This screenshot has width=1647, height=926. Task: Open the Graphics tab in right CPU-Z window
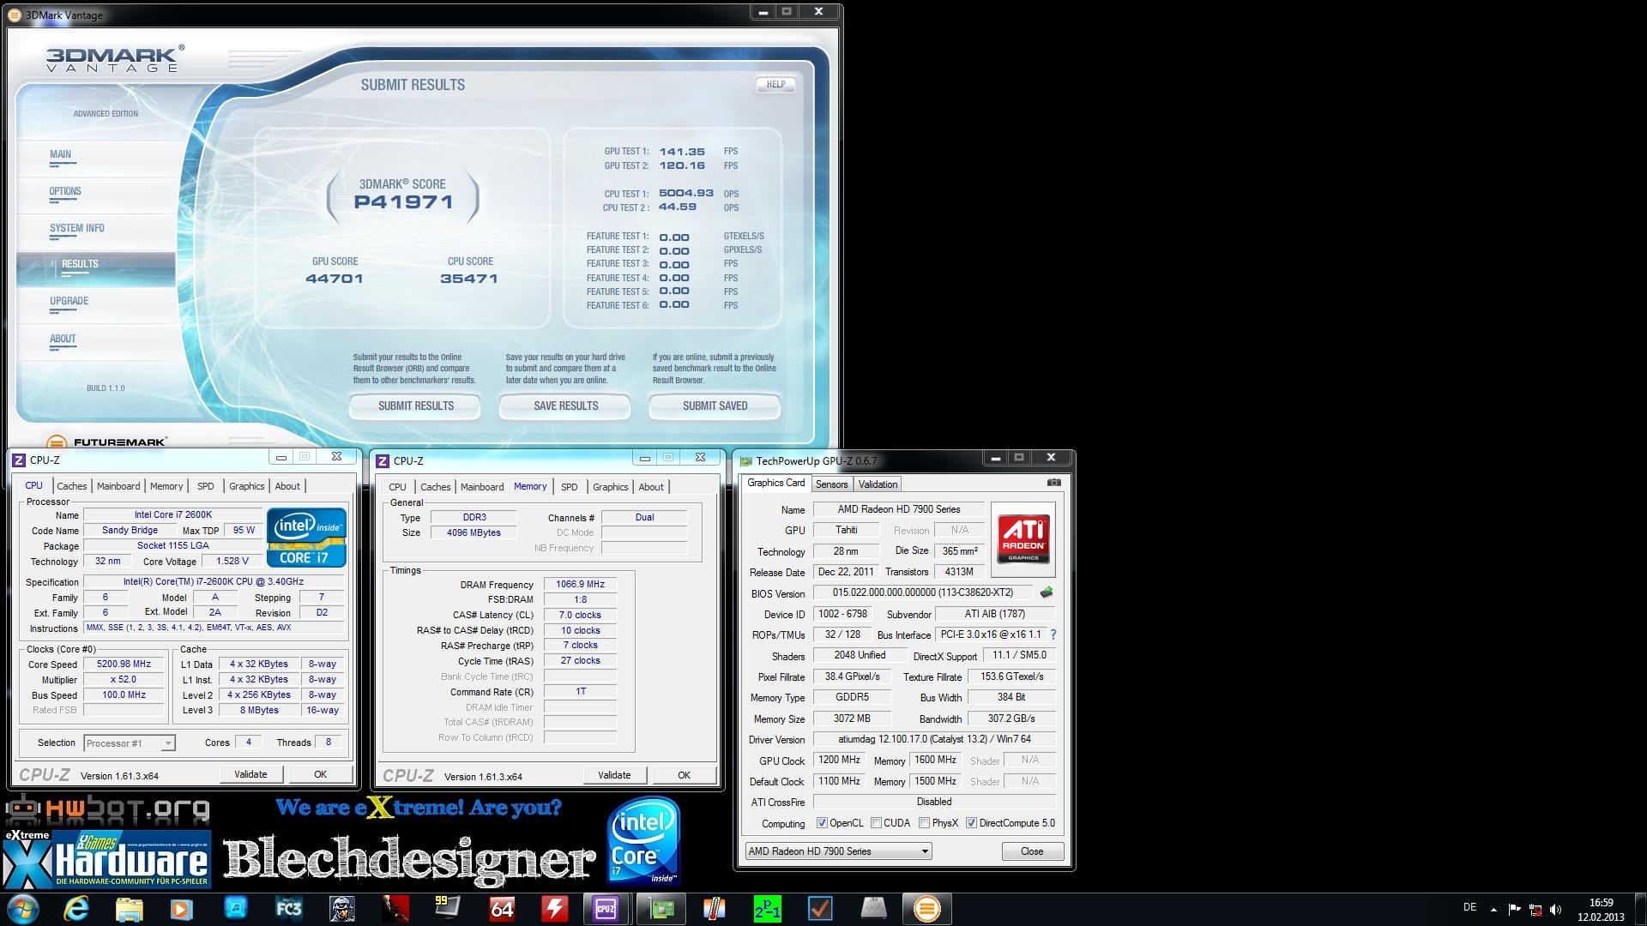[x=610, y=487]
